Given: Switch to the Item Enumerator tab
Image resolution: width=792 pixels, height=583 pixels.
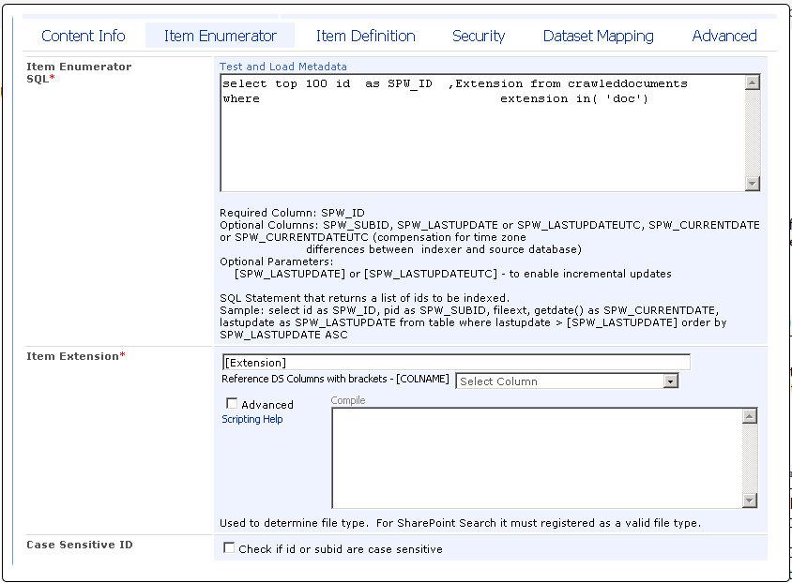Looking at the screenshot, I should [220, 36].
